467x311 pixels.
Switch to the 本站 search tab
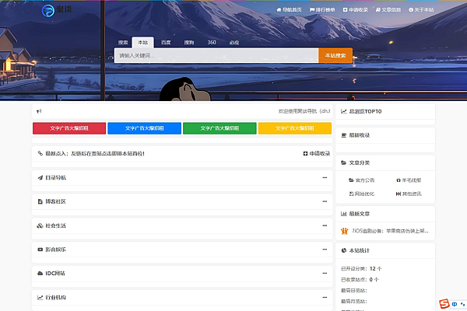pos(142,43)
